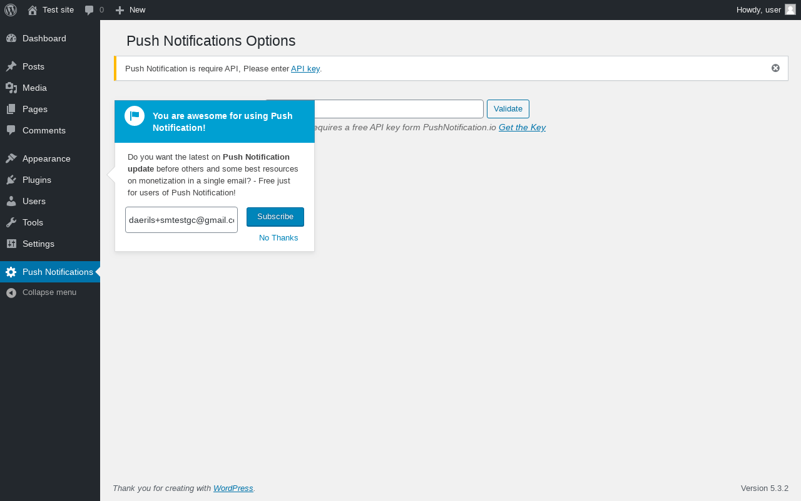Follow the Get the Key link

click(x=522, y=127)
